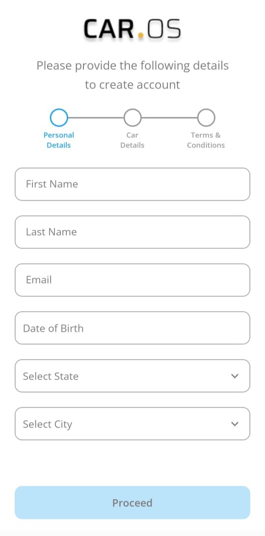Go to the Terms & Conditions step label

[x=206, y=140]
